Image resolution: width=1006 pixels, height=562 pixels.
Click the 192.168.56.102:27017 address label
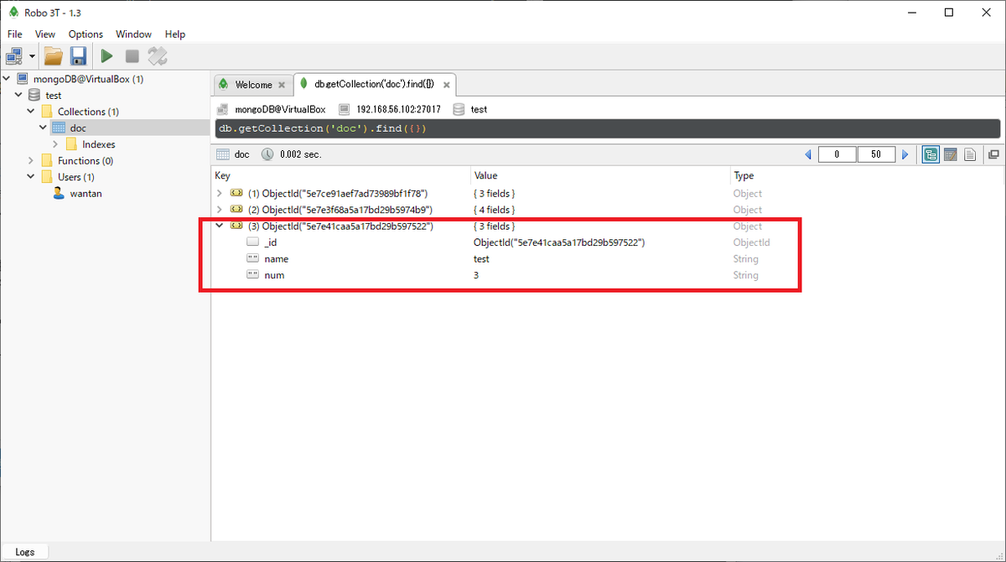[397, 109]
